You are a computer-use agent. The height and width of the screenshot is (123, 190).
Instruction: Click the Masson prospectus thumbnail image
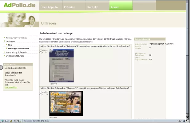[66, 103]
